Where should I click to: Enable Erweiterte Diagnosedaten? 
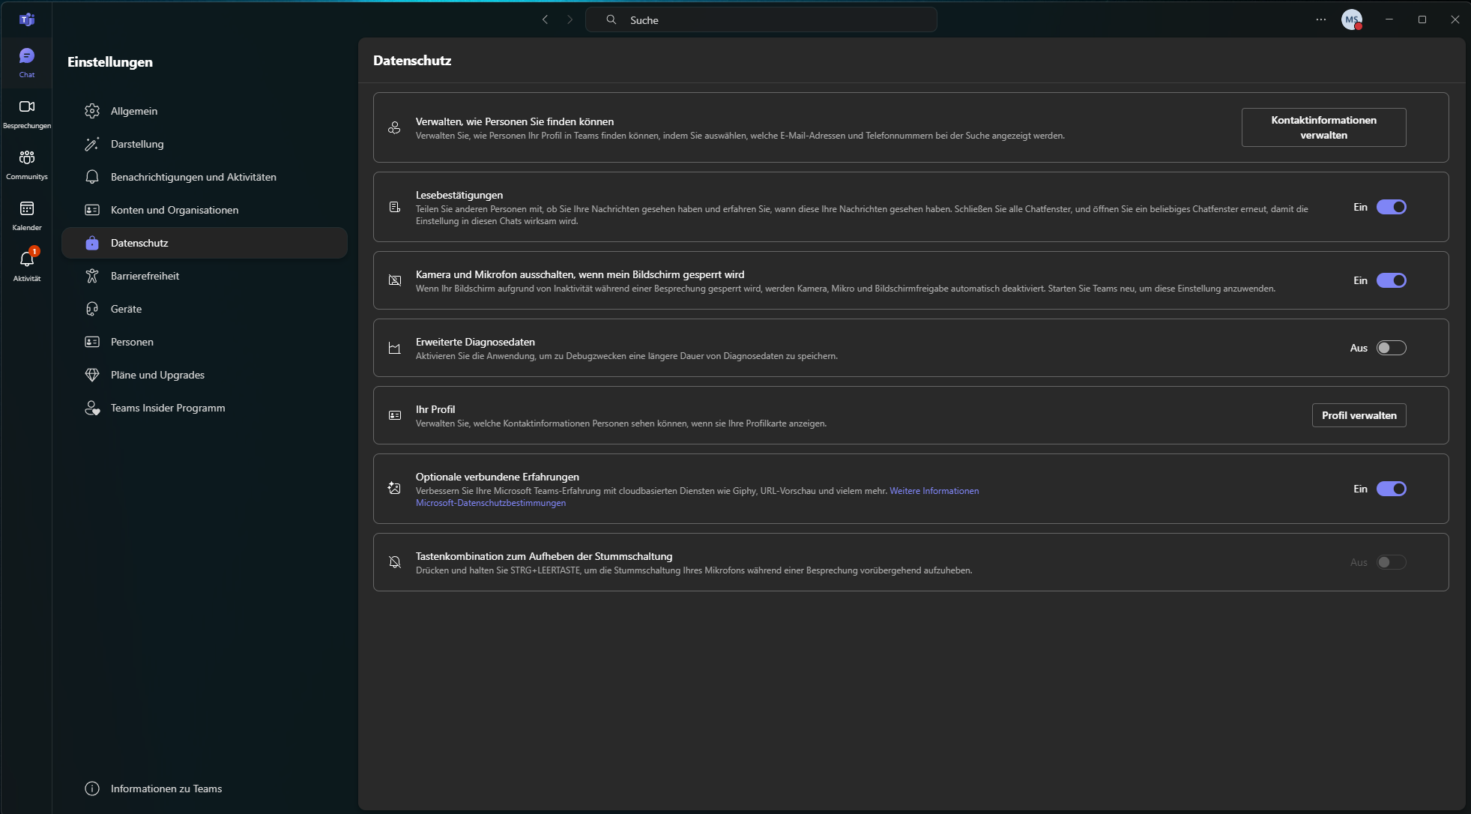(x=1390, y=348)
